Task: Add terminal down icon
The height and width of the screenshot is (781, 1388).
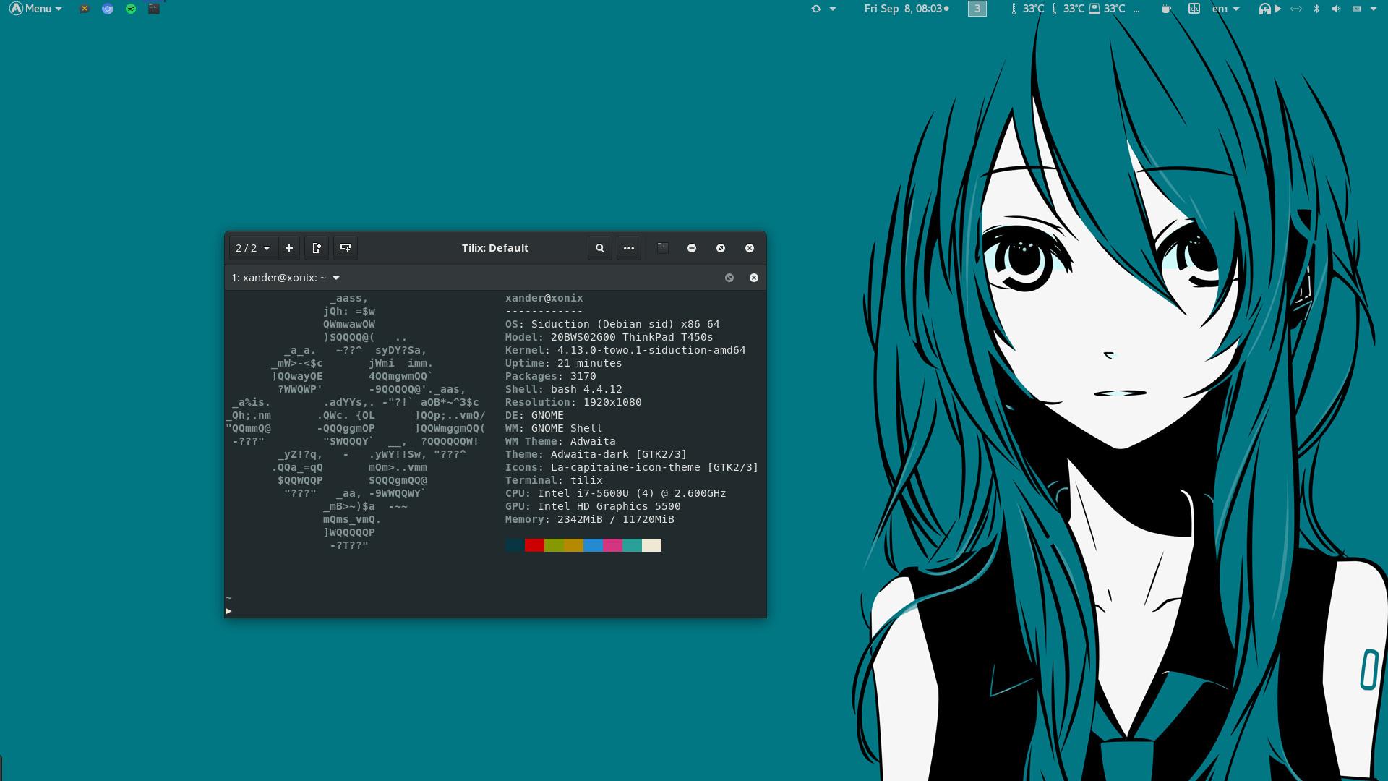Action: [346, 248]
